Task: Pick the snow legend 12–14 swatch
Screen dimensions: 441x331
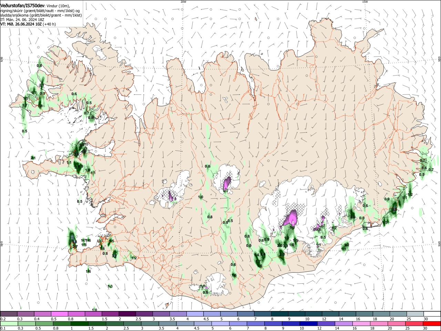Action: tap(331, 314)
